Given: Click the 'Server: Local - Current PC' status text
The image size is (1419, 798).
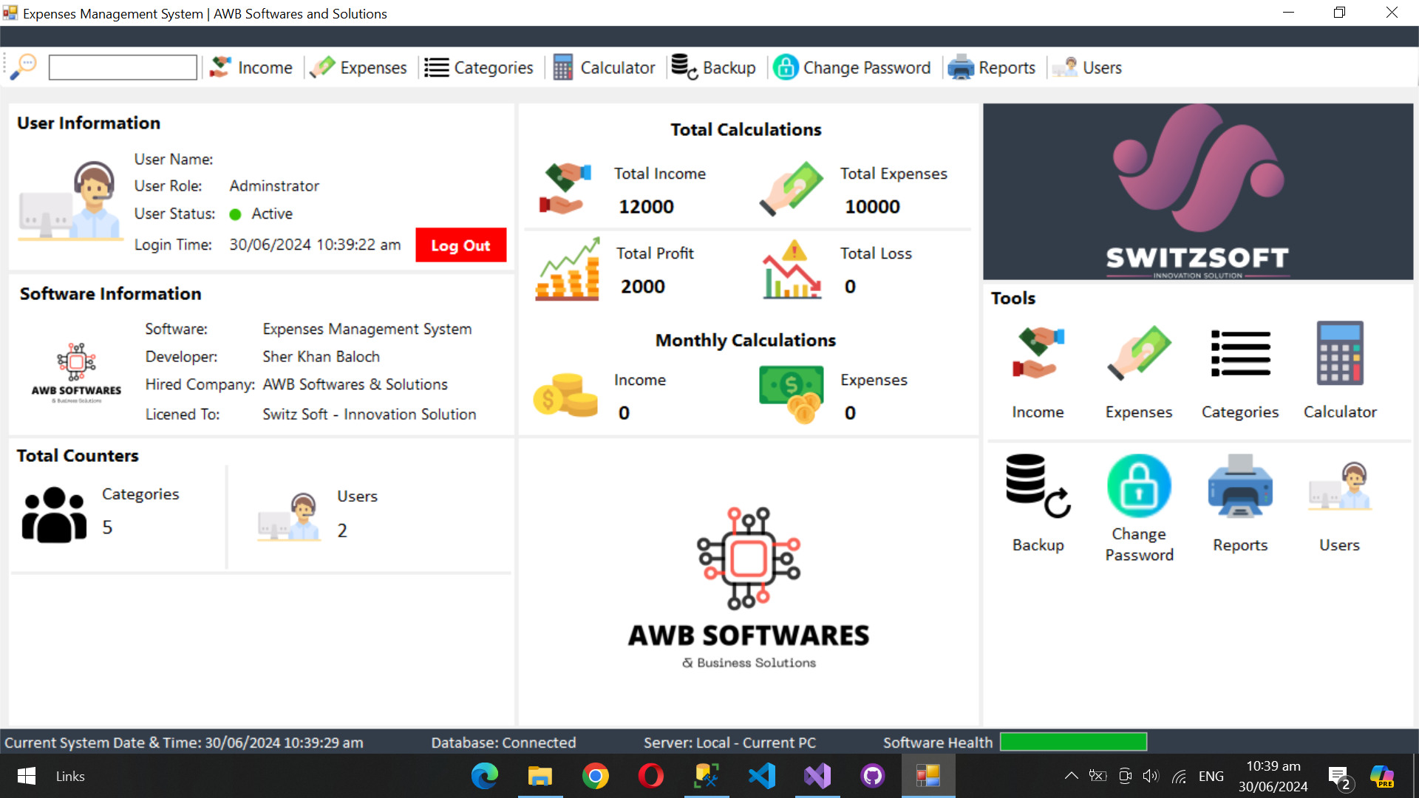Looking at the screenshot, I should tap(730, 743).
